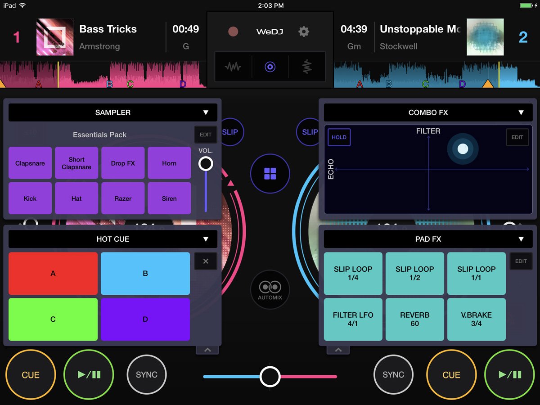Open the COMBO FX panel dropdown
The height and width of the screenshot is (405, 540).
point(428,112)
